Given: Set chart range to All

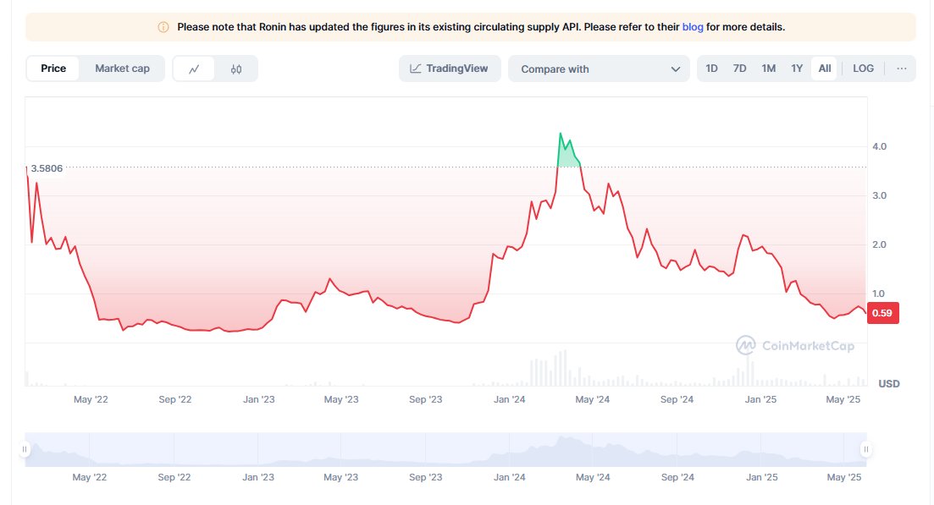Looking at the screenshot, I should tap(825, 69).
